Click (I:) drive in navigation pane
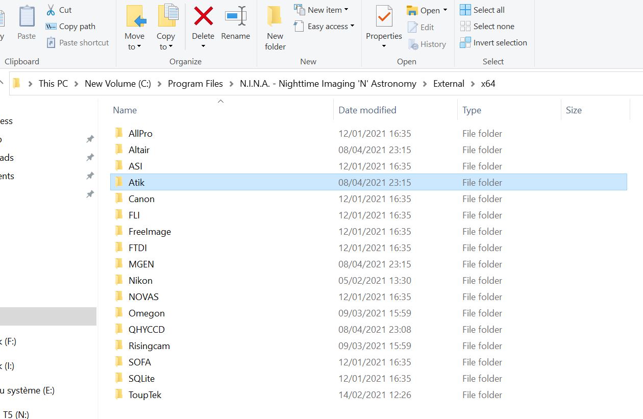643x419 pixels. point(7,366)
